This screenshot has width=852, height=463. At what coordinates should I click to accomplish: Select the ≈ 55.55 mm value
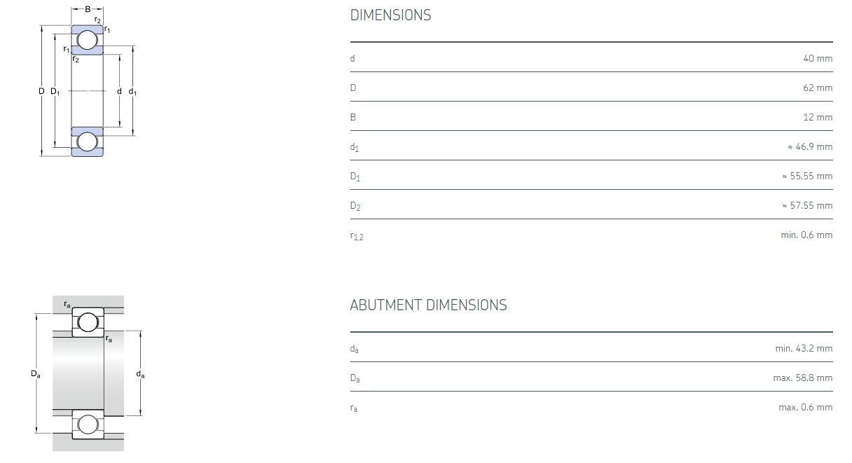pyautogui.click(x=807, y=176)
